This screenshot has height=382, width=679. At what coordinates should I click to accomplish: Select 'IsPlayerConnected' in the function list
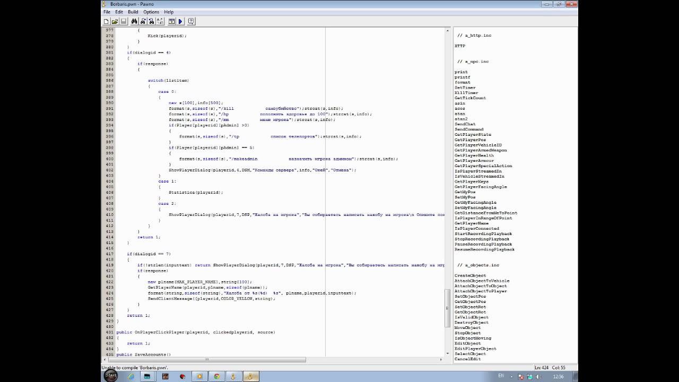(x=477, y=229)
